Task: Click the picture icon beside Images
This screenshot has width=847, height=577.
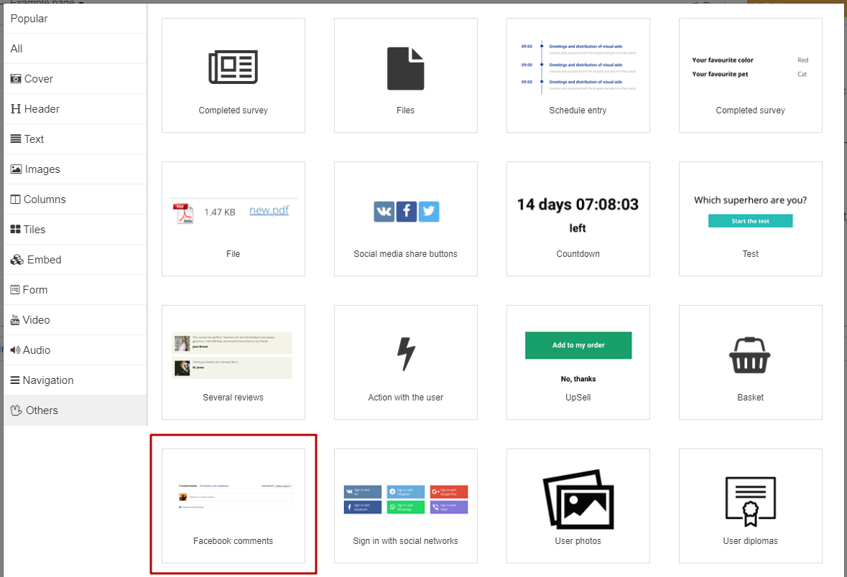Action: point(17,169)
